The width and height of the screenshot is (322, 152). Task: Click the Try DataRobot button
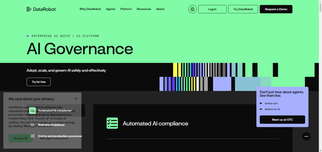tap(243, 9)
